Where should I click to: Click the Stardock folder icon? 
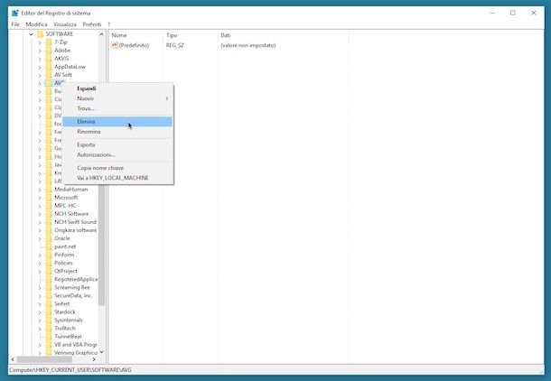click(49, 311)
